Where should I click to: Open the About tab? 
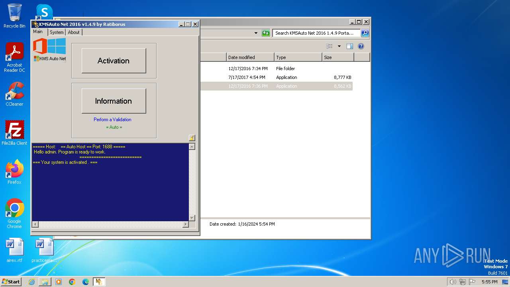click(x=74, y=32)
